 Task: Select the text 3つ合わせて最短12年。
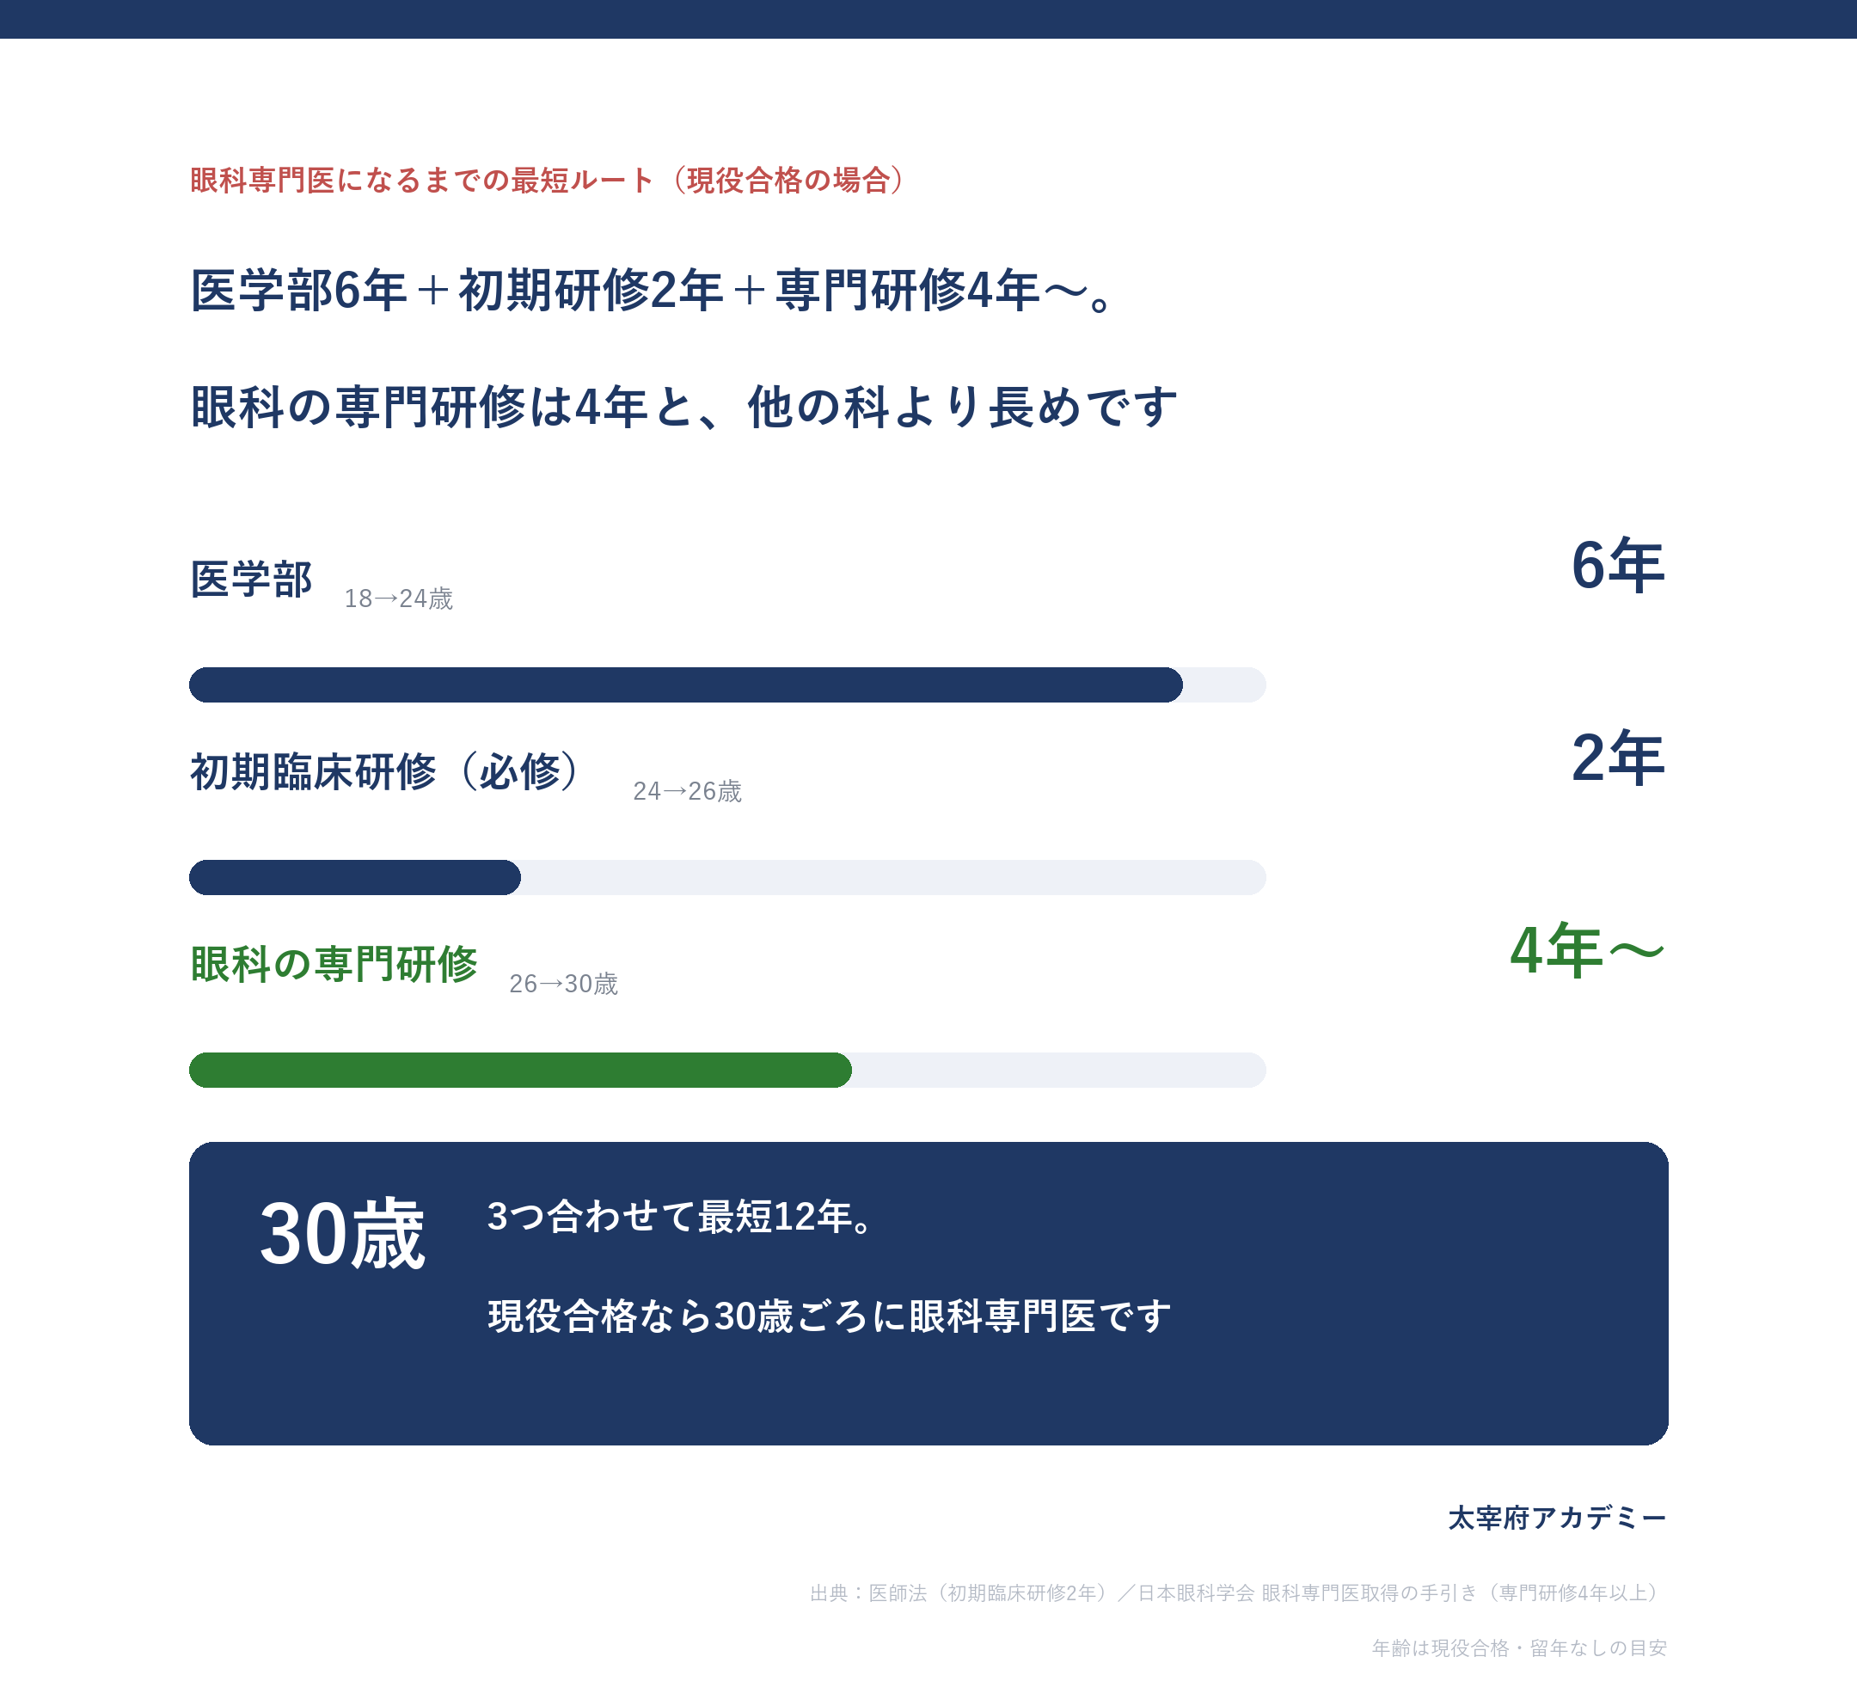pos(680,1217)
